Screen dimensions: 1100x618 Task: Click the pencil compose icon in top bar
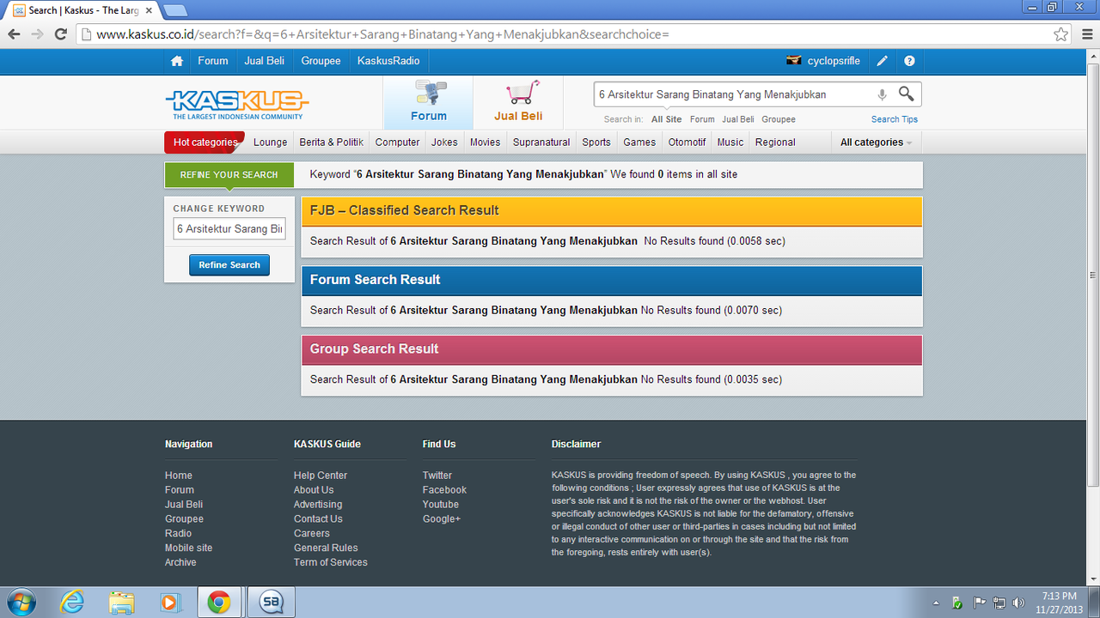pos(882,61)
